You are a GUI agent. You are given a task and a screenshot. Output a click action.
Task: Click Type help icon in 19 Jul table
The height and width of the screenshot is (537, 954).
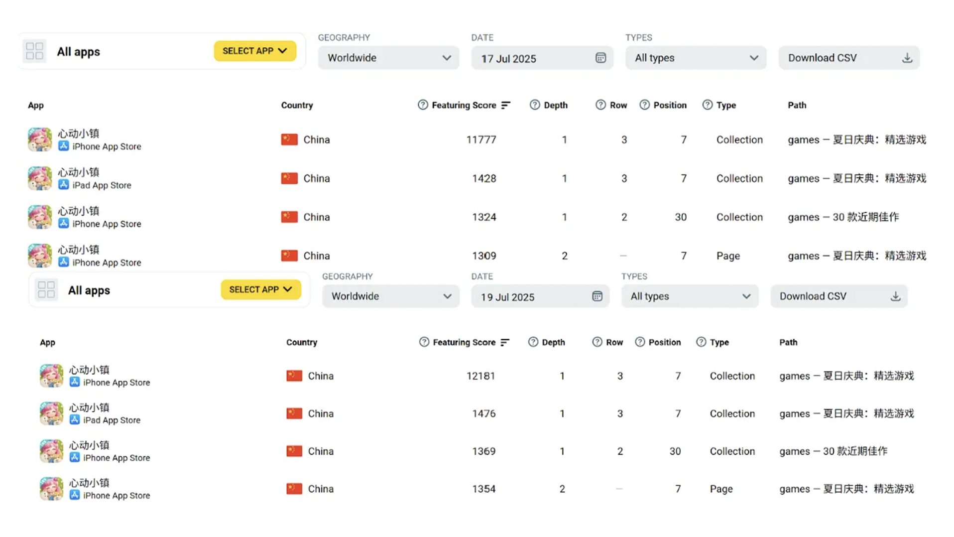coord(701,342)
